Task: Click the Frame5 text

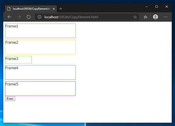Action: click(x=12, y=84)
